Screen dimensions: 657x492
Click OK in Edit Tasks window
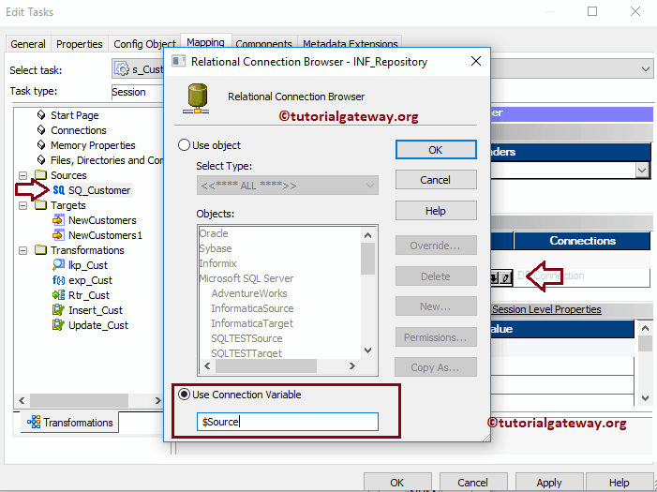point(397,483)
